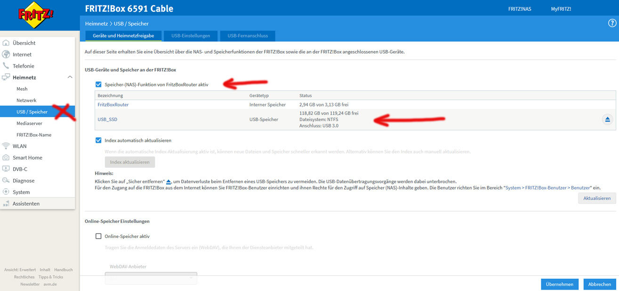
Task: Click the WLAN wifi icon
Action: [x=6, y=146]
